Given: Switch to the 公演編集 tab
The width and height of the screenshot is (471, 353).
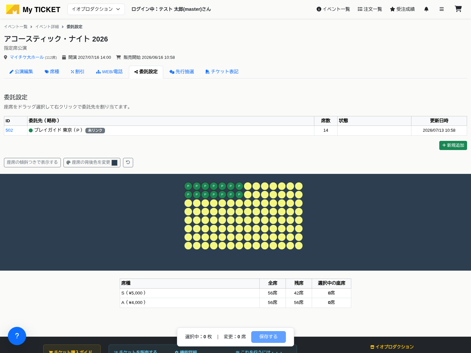Looking at the screenshot, I should tap(21, 72).
